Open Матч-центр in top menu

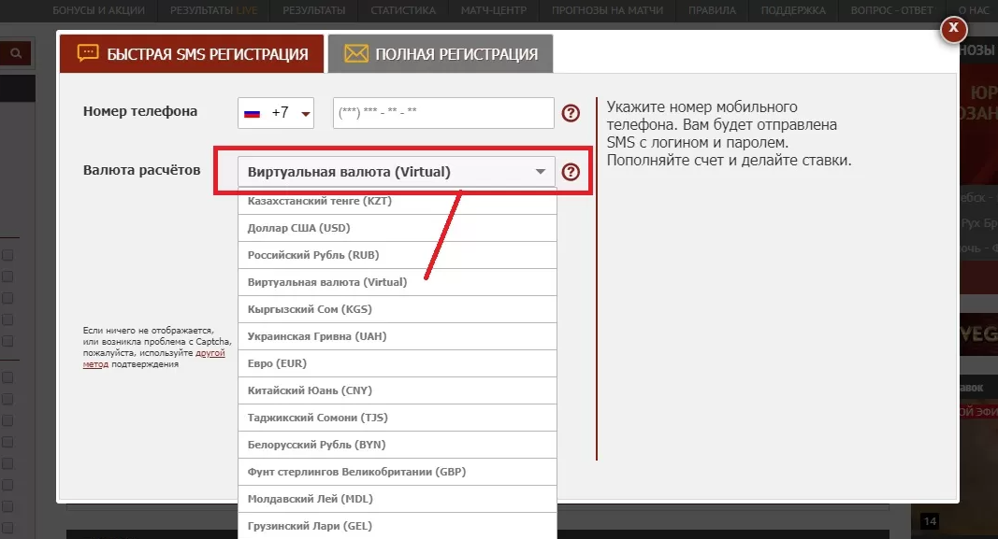coord(493,10)
